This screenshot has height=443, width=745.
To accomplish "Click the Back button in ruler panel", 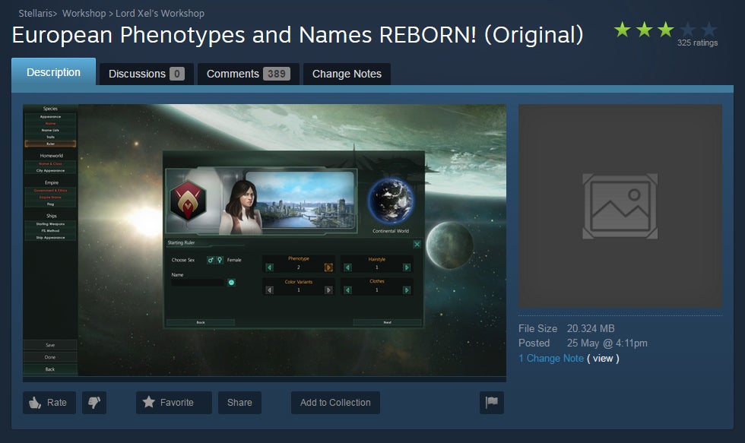I will coord(201,322).
